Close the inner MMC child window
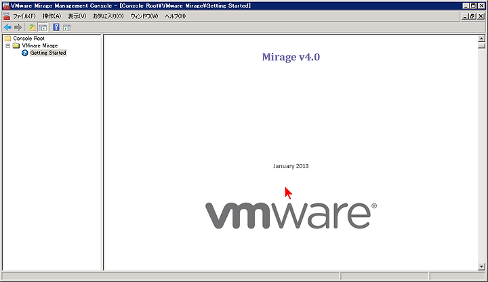This screenshot has width=488, height=282. 481,16
